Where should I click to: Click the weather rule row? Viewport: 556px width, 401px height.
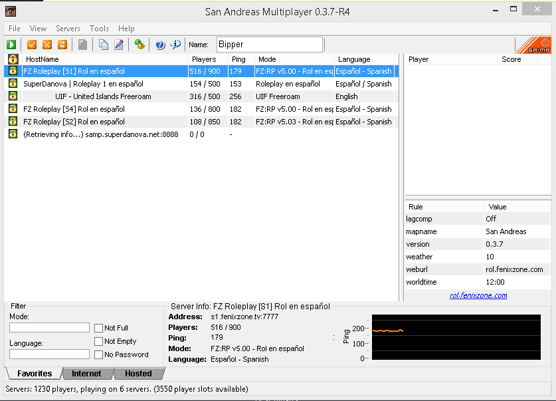pos(478,257)
